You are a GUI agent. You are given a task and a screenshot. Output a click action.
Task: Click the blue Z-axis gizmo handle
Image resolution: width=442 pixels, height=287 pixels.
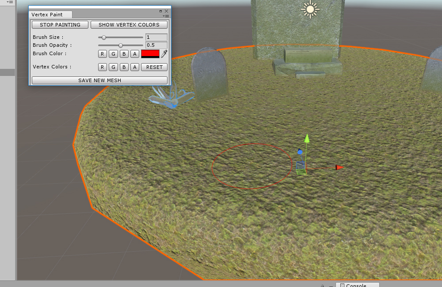click(x=300, y=152)
